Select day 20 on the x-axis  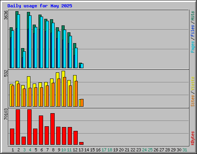(121, 150)
